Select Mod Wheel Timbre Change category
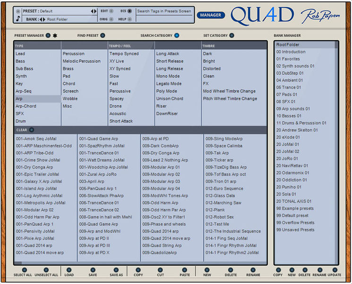Image resolution: width=352 pixels, height=284 pixels. point(229,91)
